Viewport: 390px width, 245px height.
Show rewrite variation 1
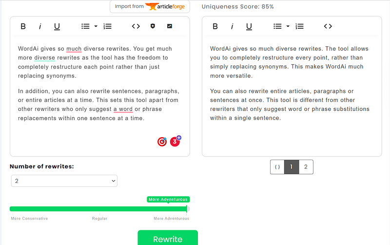[291, 167]
